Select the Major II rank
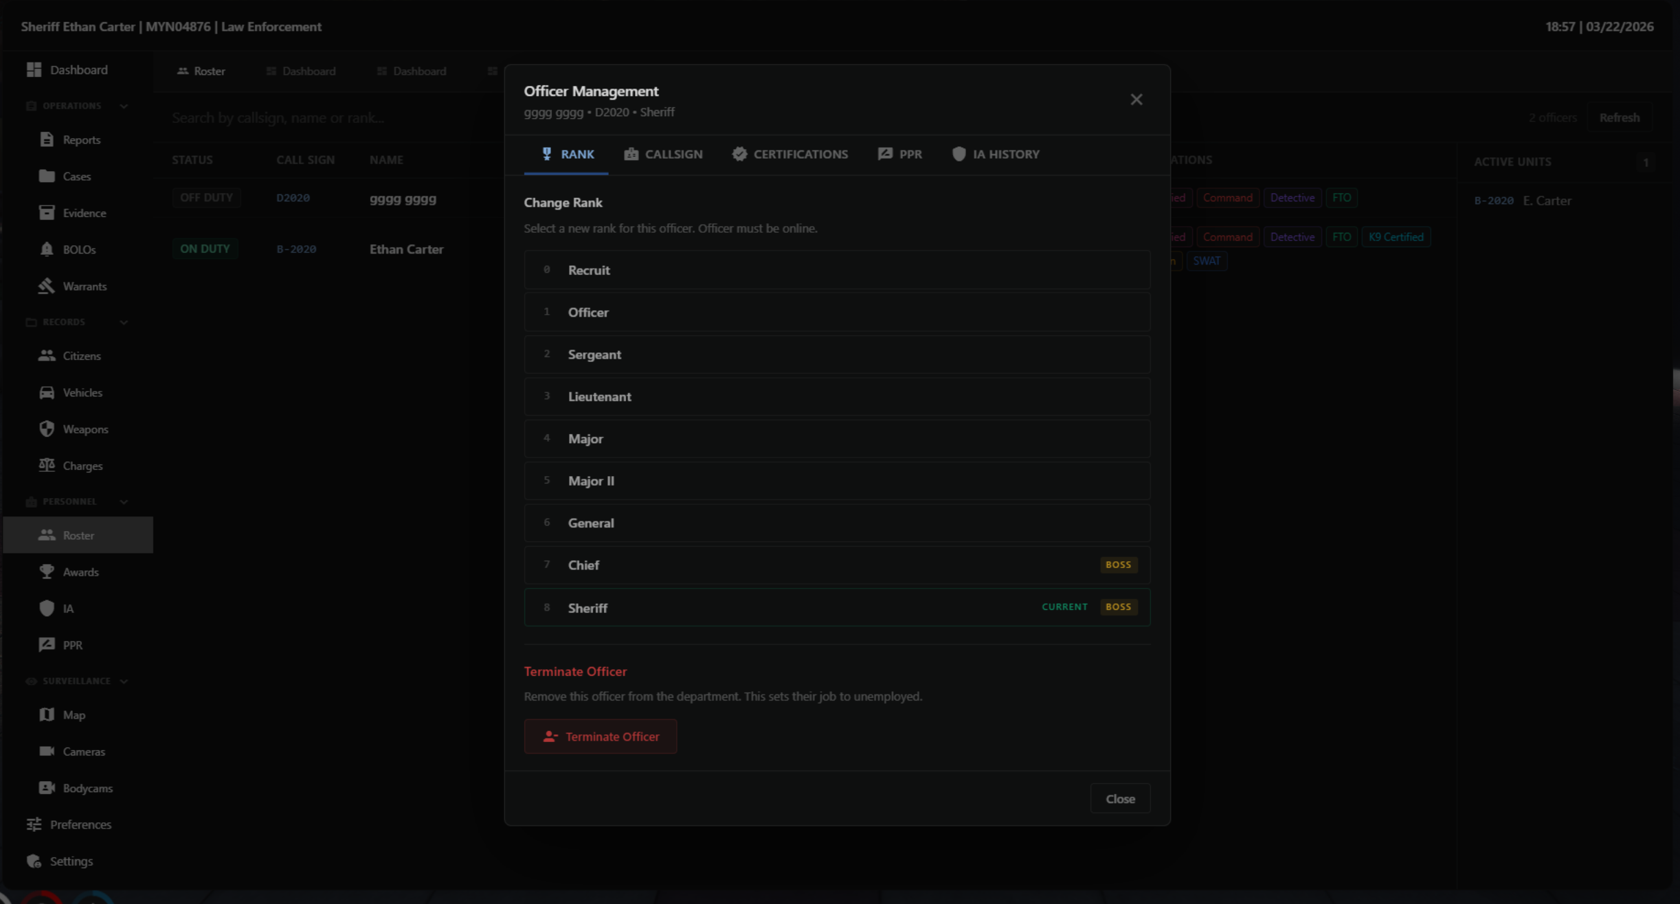The width and height of the screenshot is (1680, 904). [837, 480]
